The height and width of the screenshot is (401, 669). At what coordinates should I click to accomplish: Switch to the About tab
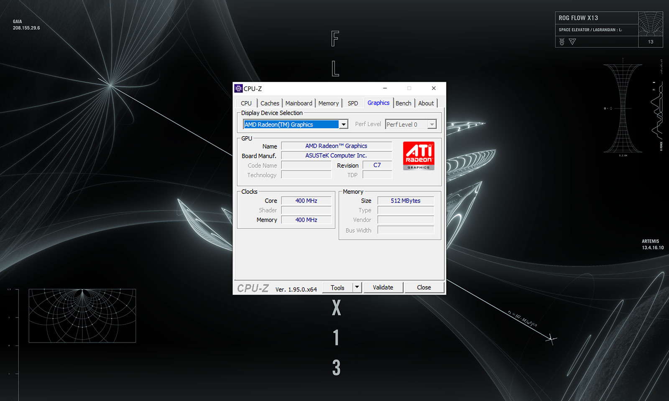(x=426, y=103)
